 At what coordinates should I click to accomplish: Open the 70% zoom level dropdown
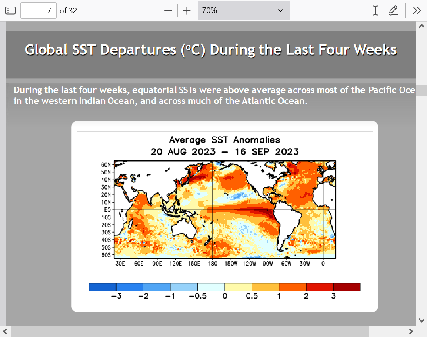tap(244, 10)
